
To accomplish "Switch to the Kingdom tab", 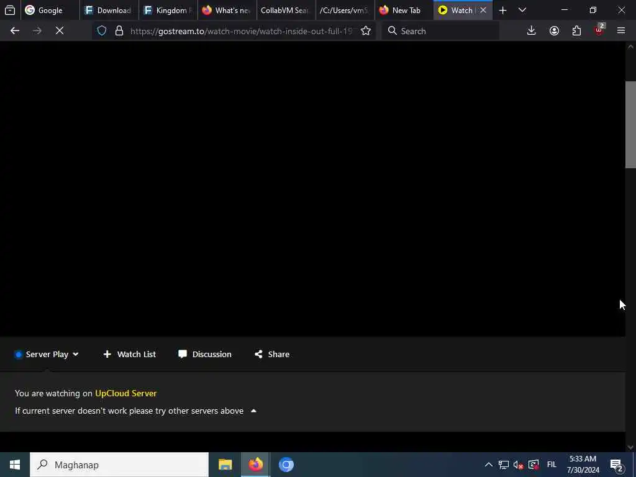I will click(168, 10).
